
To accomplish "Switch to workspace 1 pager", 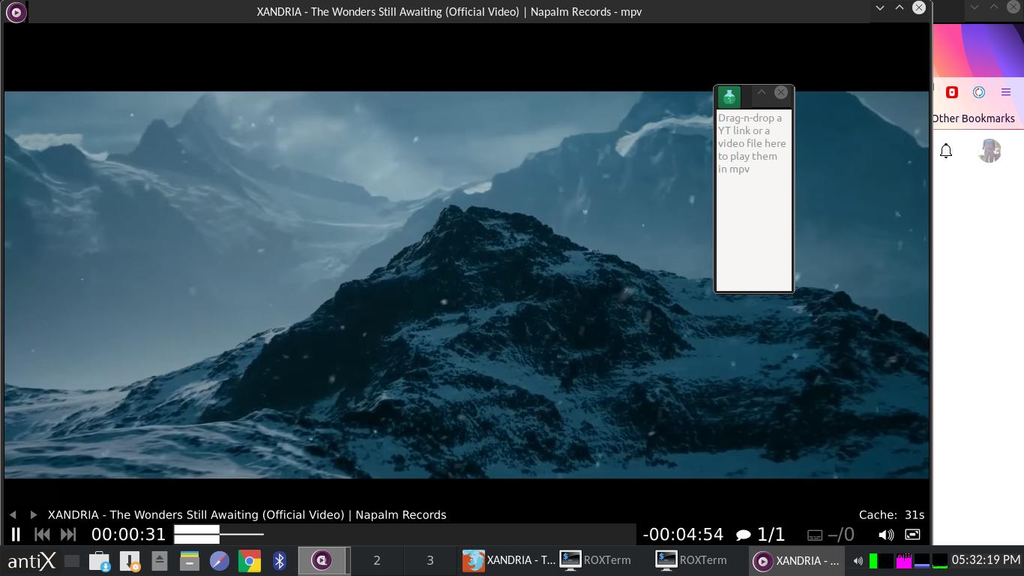I will click(324, 560).
